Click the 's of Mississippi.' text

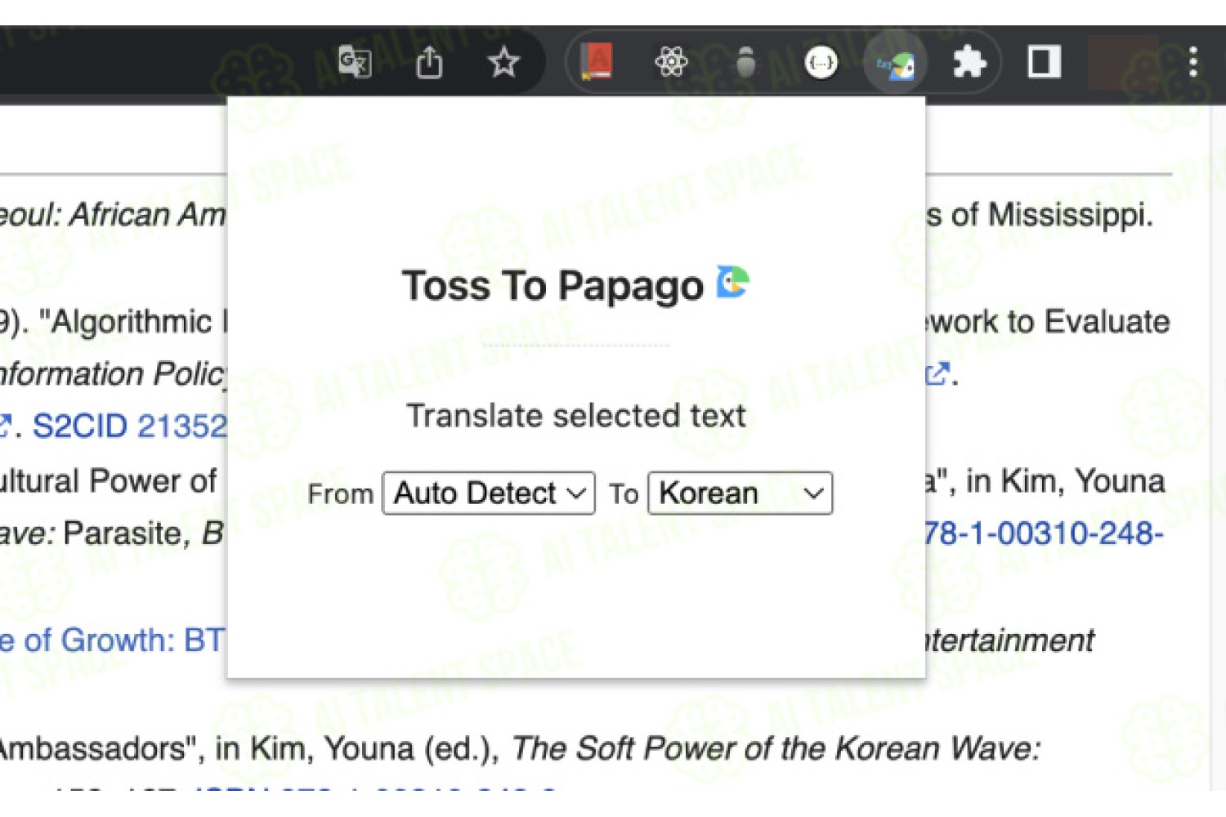pyautogui.click(x=1039, y=216)
